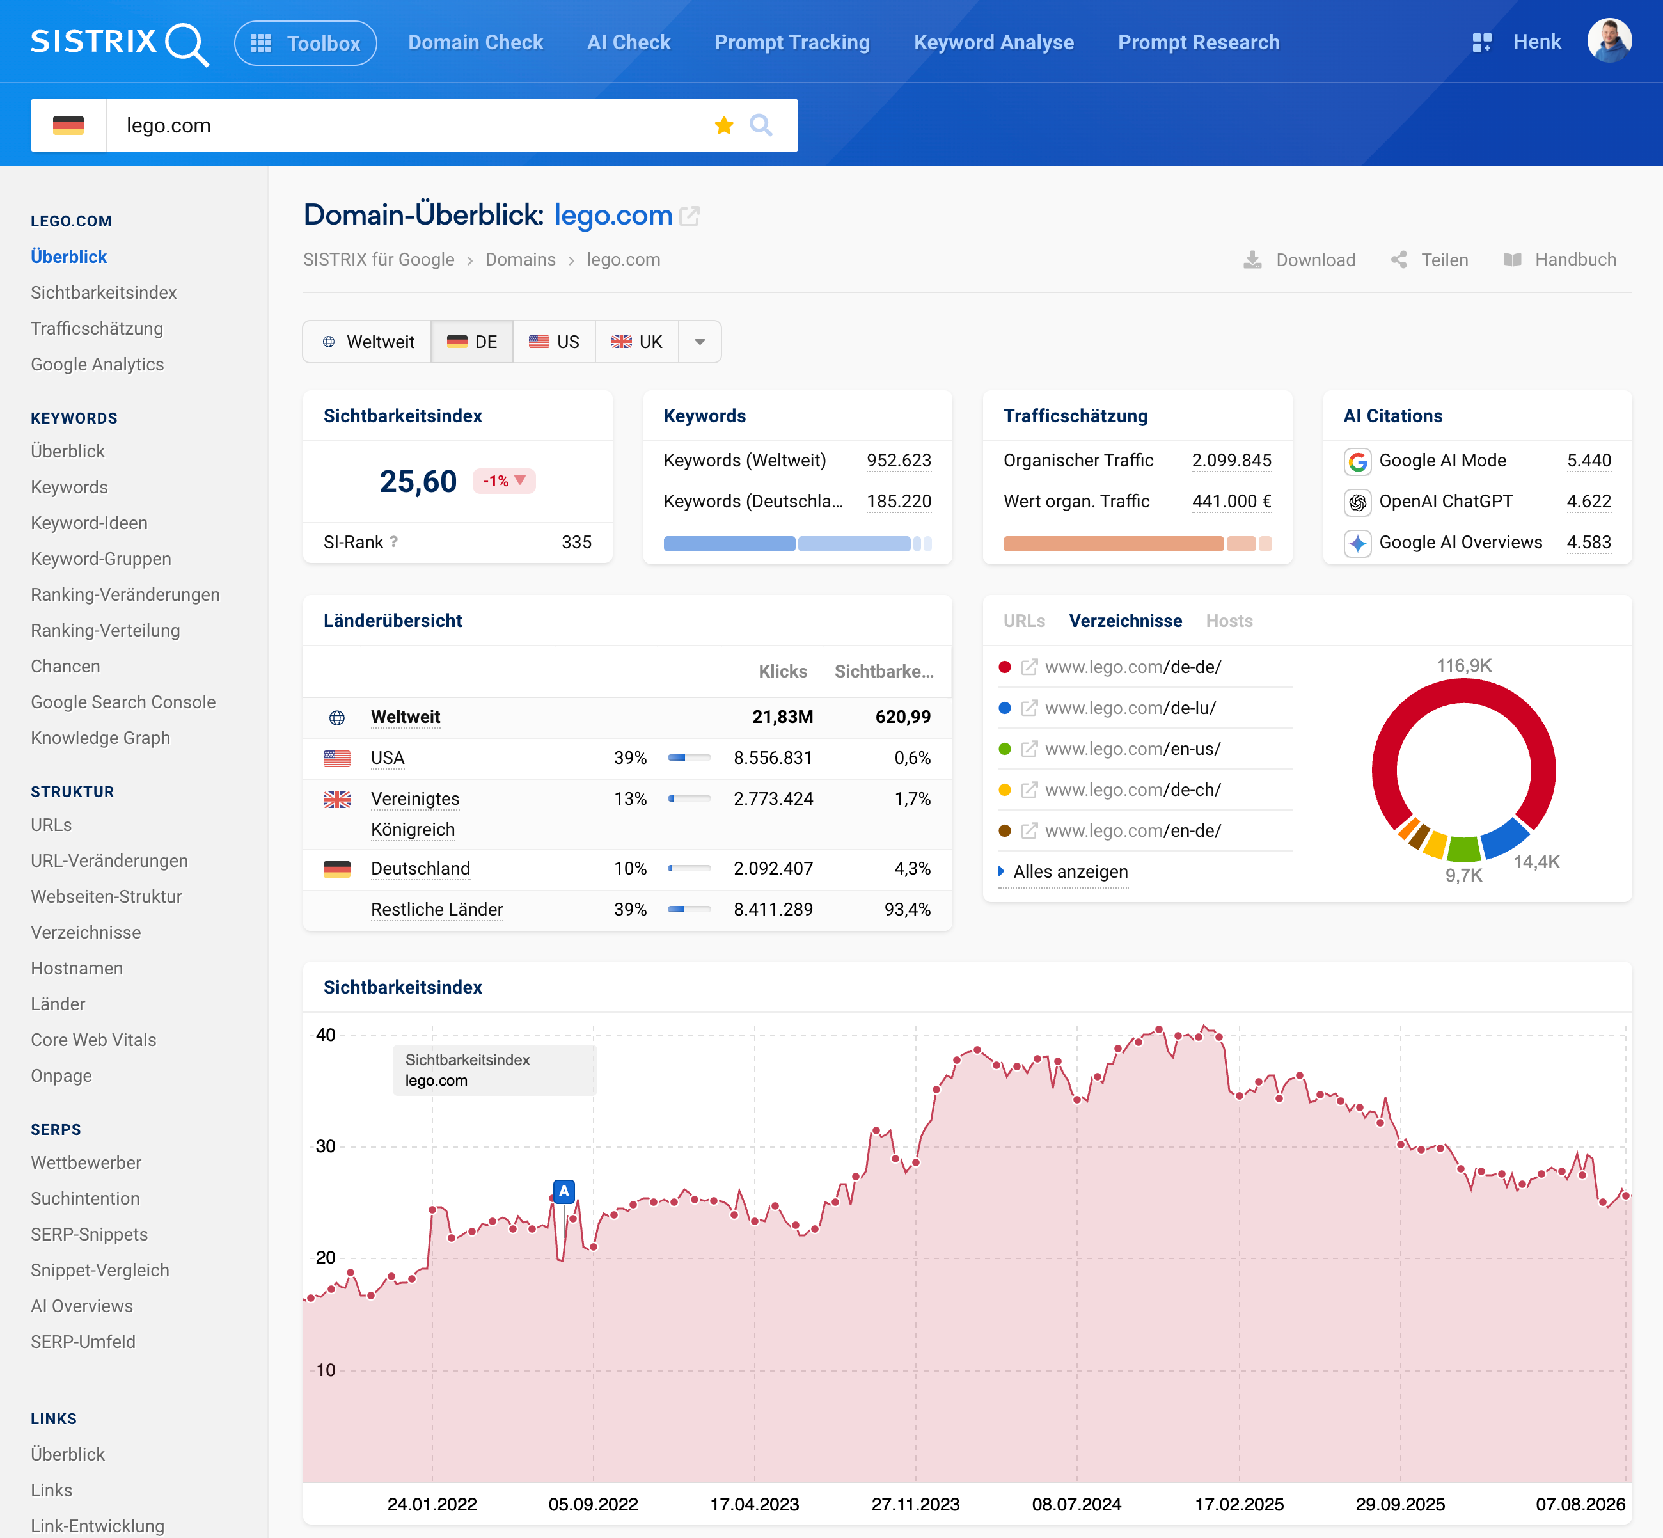
Task: Click the donut chart red segment
Action: (1464, 692)
